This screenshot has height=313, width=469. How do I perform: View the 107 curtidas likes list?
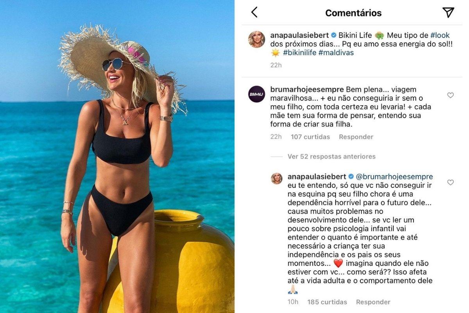pos(310,137)
